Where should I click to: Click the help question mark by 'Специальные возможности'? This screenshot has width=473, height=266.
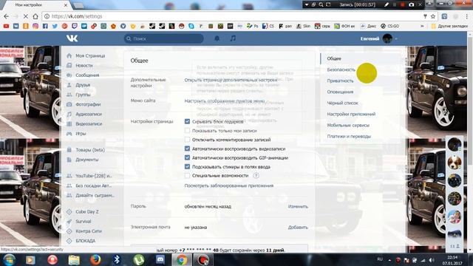[256, 176]
